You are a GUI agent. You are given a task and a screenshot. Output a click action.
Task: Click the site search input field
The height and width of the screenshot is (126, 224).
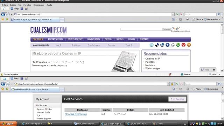pyautogui.click(x=141, y=29)
